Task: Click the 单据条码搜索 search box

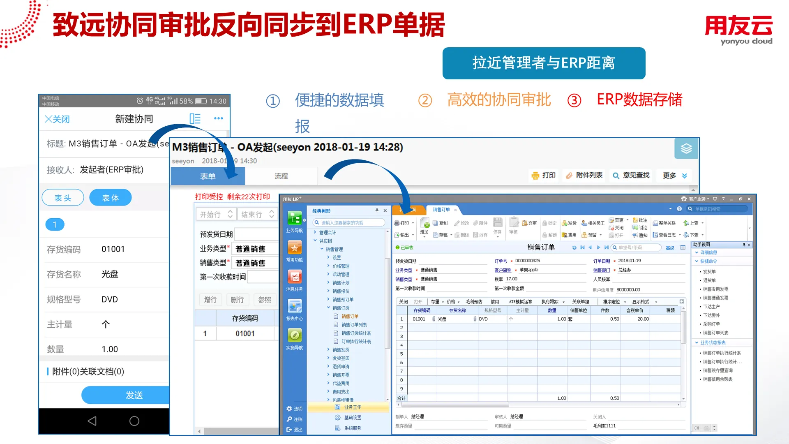Action: (717, 209)
